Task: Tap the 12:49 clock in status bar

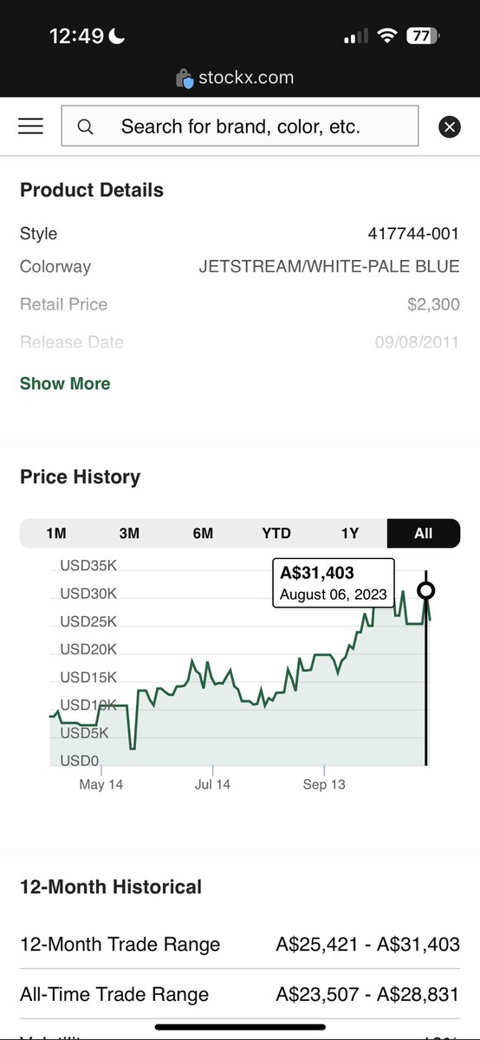Action: click(x=77, y=36)
